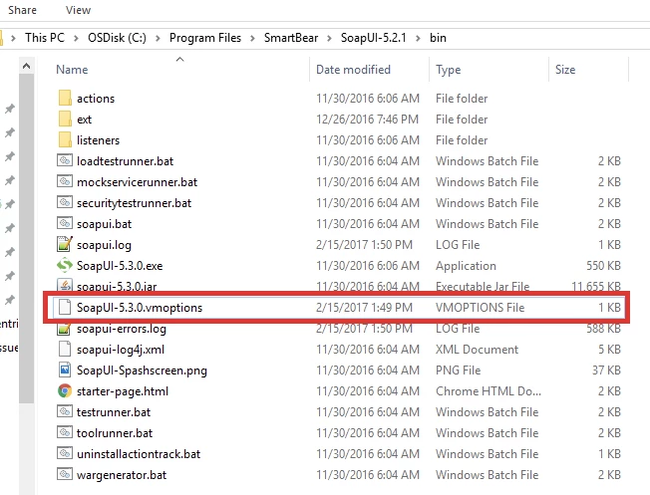Select the soapui.log notepad icon
Image resolution: width=650 pixels, height=495 pixels.
pyautogui.click(x=65, y=244)
